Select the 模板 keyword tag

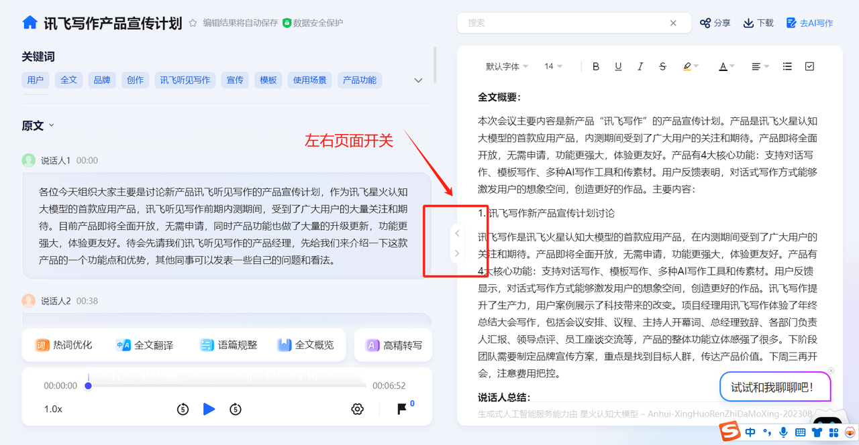coord(268,80)
